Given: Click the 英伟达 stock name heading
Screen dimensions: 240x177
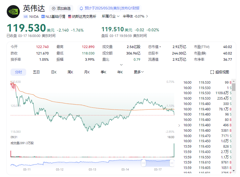Looking at the screenshot, I should click(x=34, y=8).
